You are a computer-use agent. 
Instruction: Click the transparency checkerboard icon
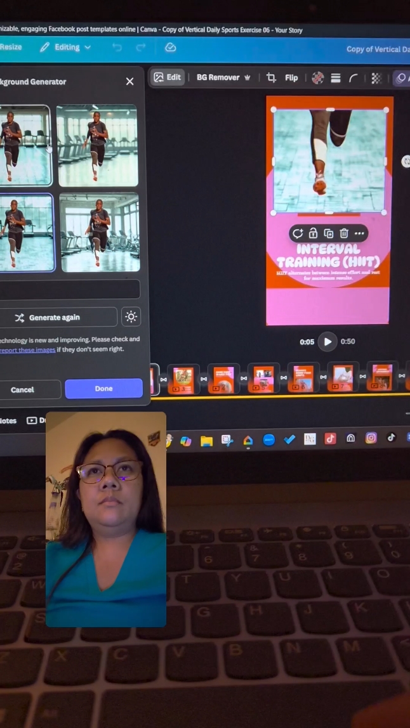(376, 78)
